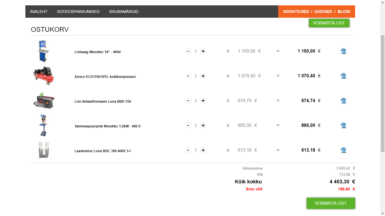The width and height of the screenshot is (385, 216).
Task: Delete Laastuimur Luna BDC 300 from cart
Action: tap(343, 150)
